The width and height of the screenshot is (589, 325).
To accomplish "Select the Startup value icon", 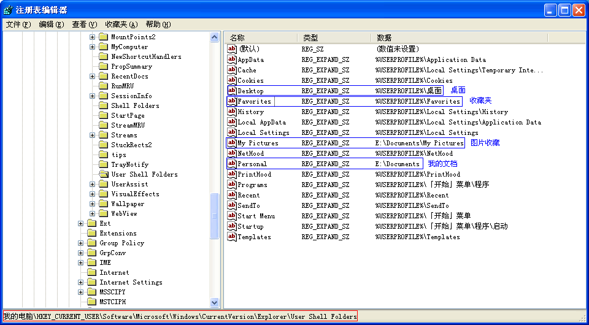I will (232, 226).
